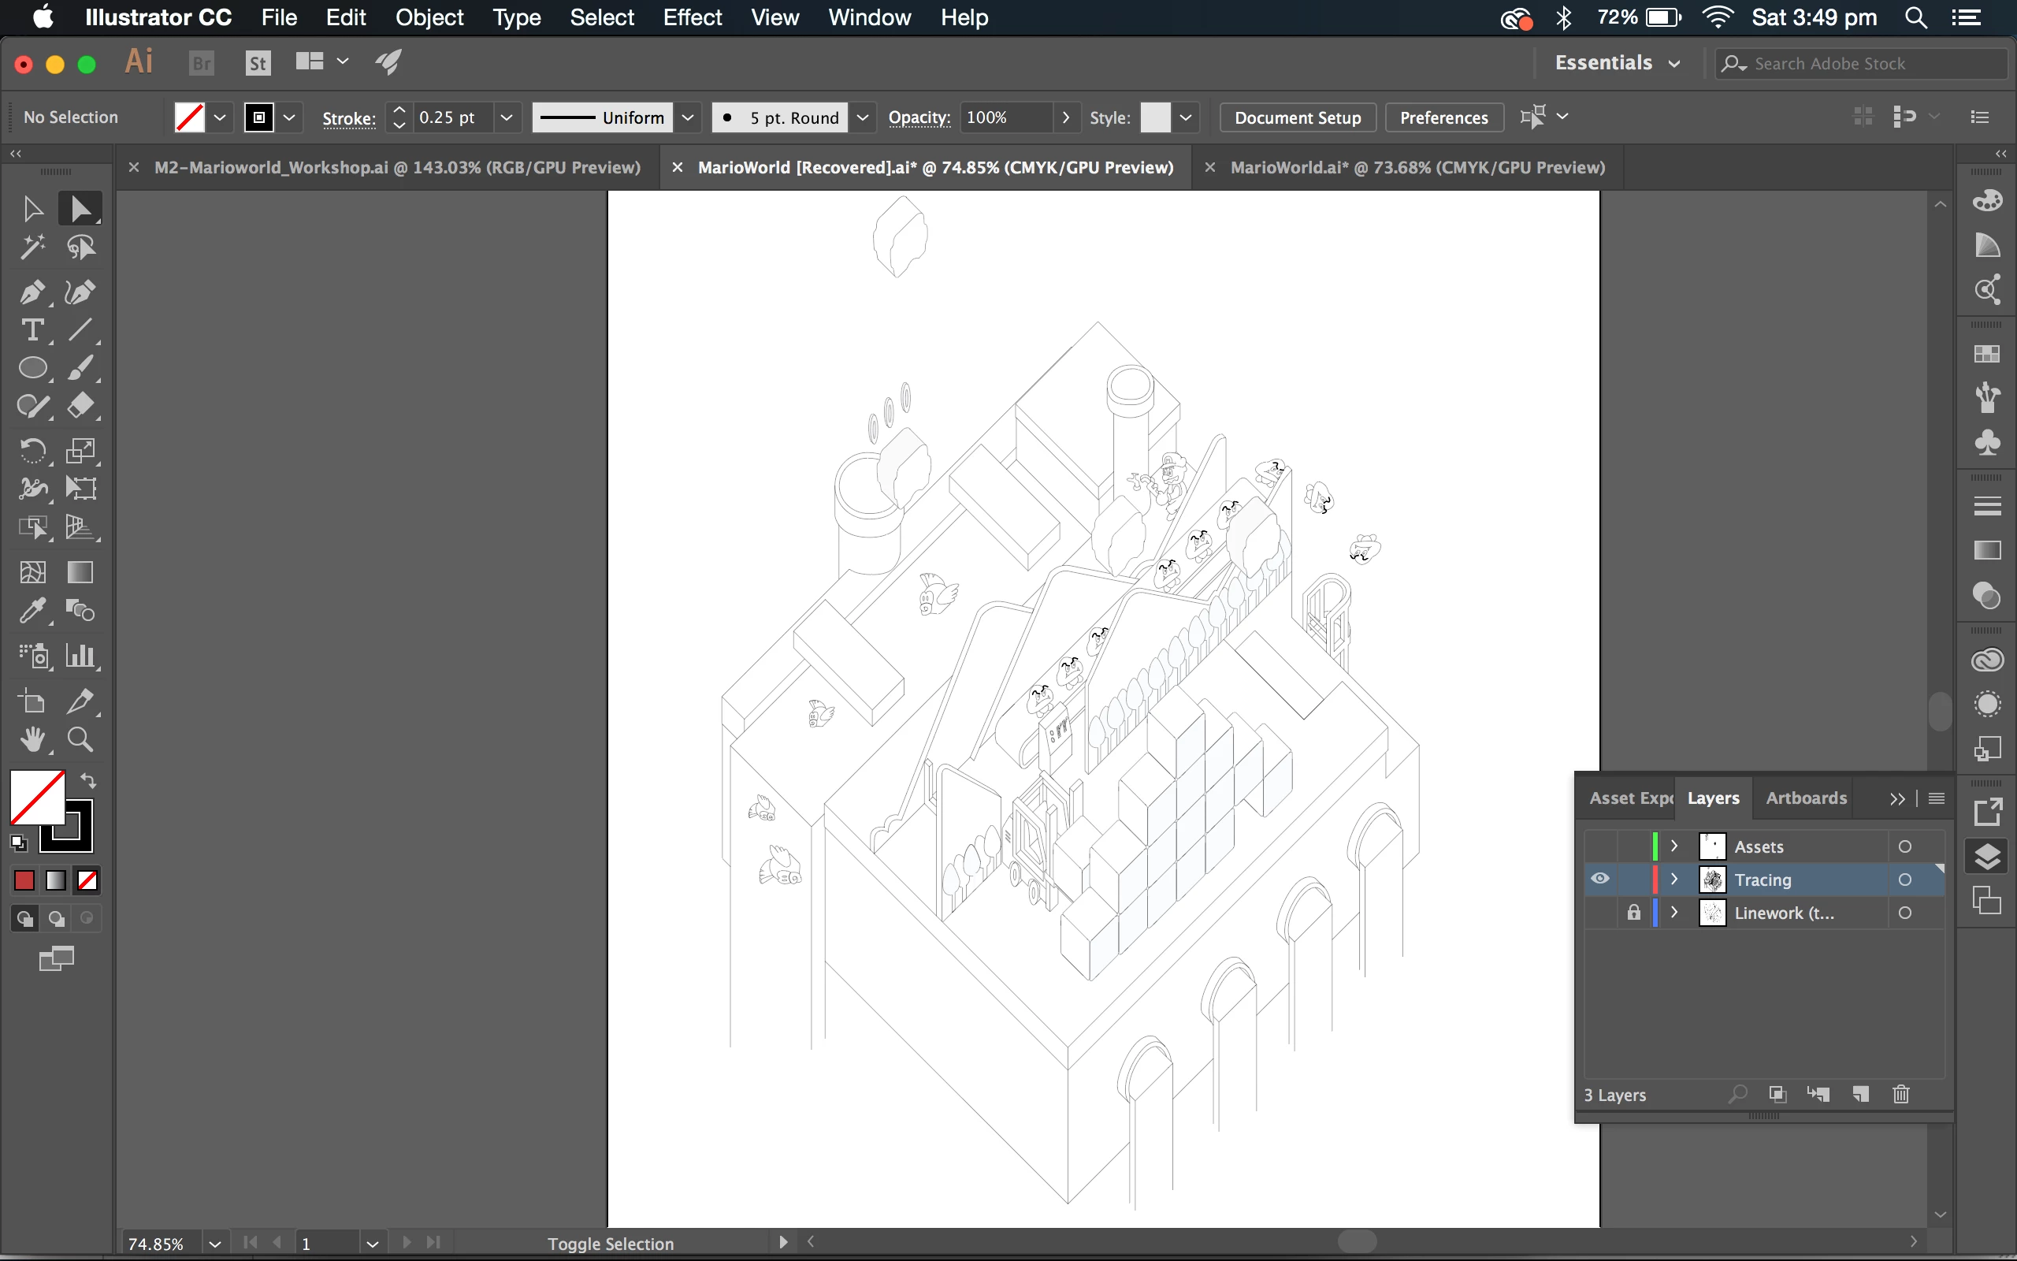Click the Document Setup button

(1297, 117)
